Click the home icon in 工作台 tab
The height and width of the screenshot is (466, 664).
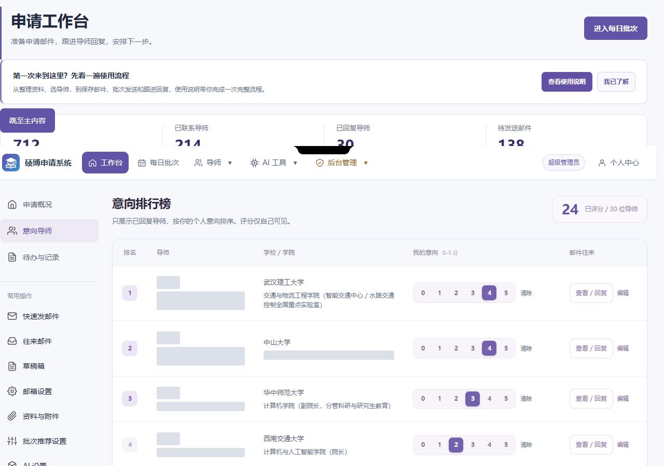coord(93,163)
